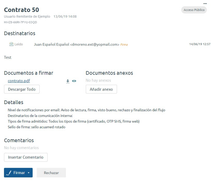This screenshot has width=218, height=183.
Task: Click the No hay comentarios text
Action: [21, 148]
